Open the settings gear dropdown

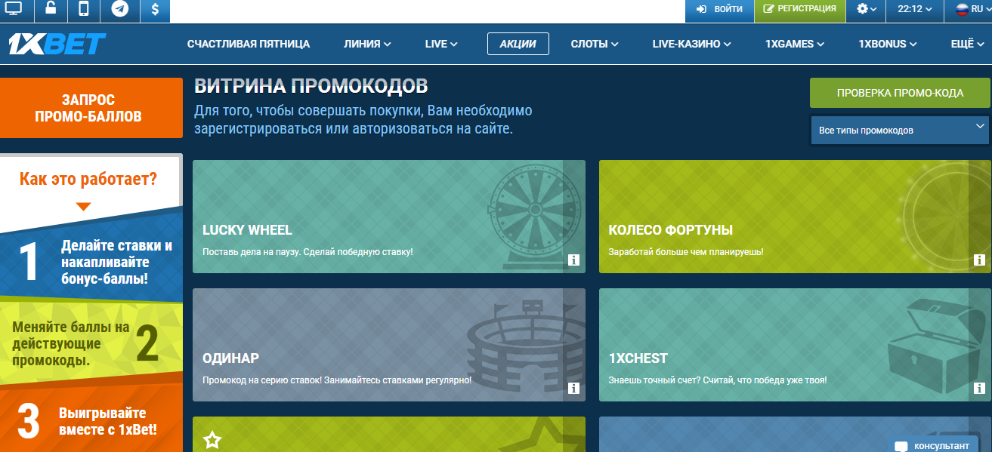[x=866, y=9]
